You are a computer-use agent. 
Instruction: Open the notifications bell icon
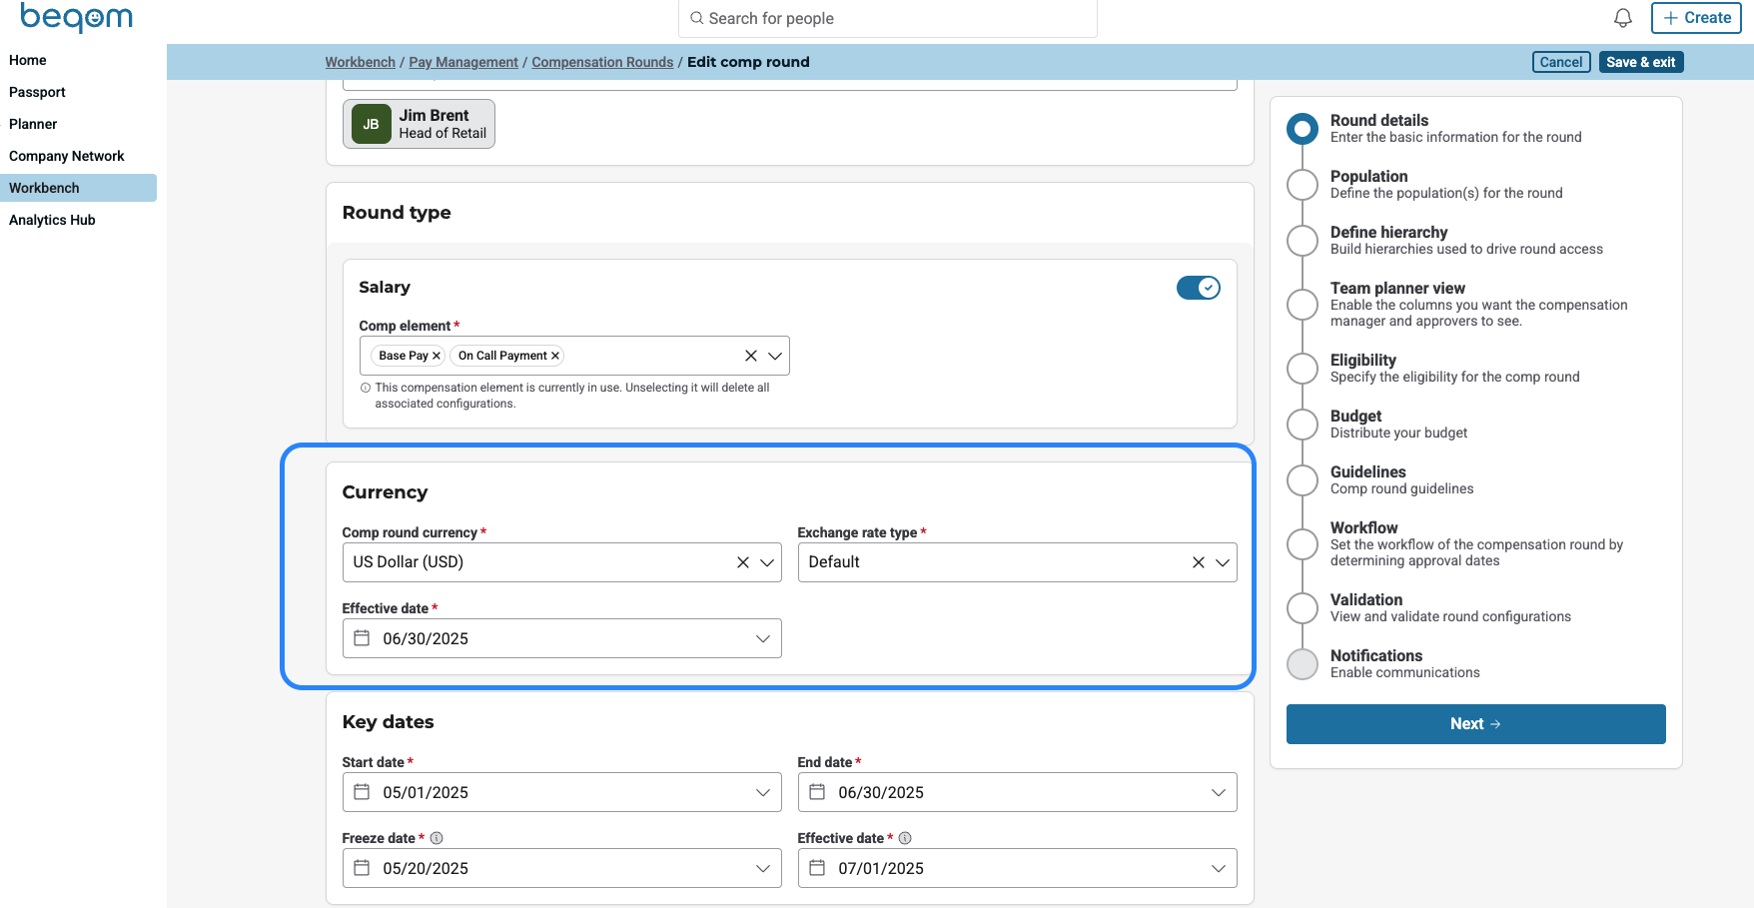(1622, 18)
